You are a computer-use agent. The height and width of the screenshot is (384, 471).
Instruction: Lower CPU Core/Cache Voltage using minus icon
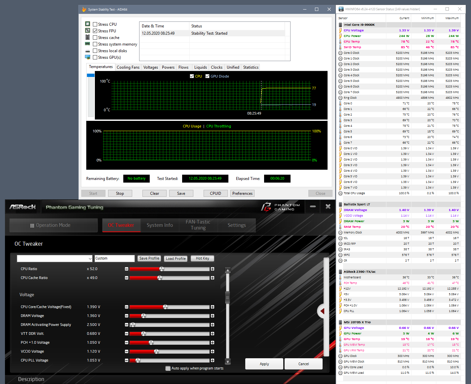coord(127,307)
